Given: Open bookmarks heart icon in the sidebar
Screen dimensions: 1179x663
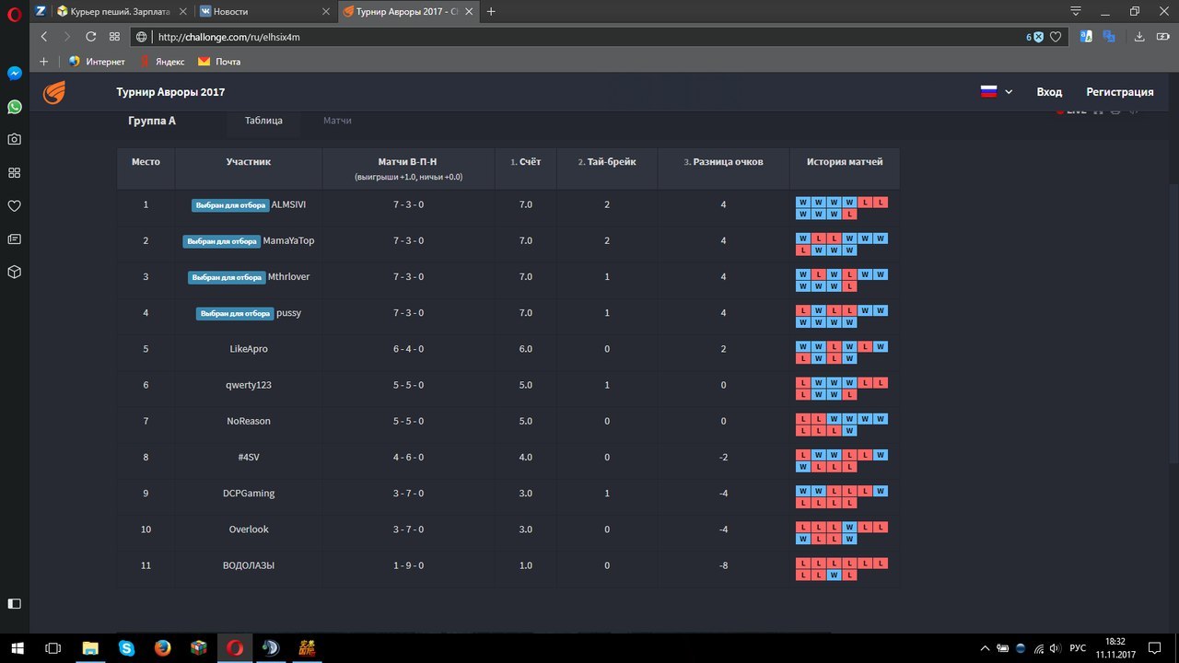Looking at the screenshot, I should click(14, 206).
